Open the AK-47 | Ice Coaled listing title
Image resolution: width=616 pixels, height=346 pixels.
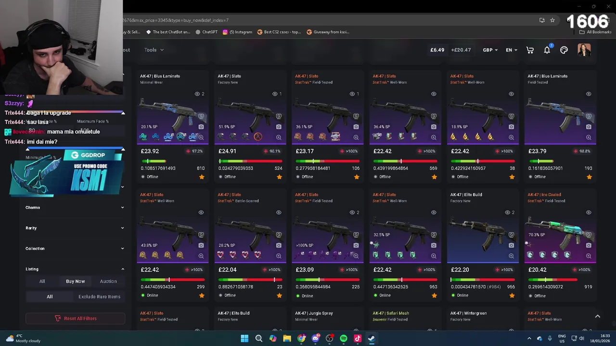tap(544, 195)
